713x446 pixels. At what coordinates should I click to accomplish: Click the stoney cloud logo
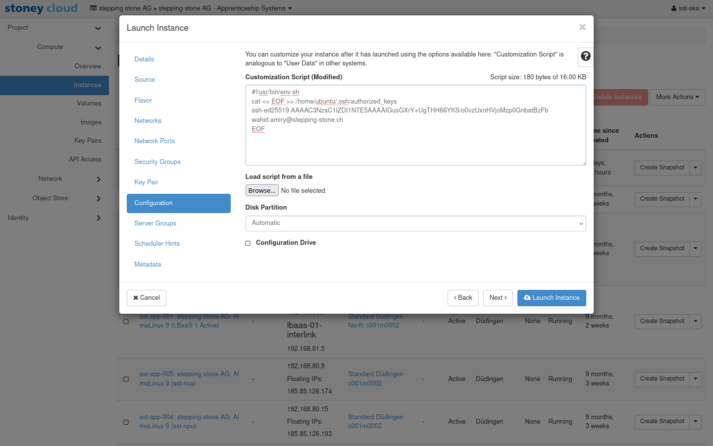(x=41, y=8)
